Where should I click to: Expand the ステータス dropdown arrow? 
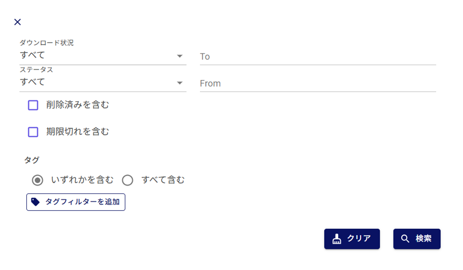[180, 83]
